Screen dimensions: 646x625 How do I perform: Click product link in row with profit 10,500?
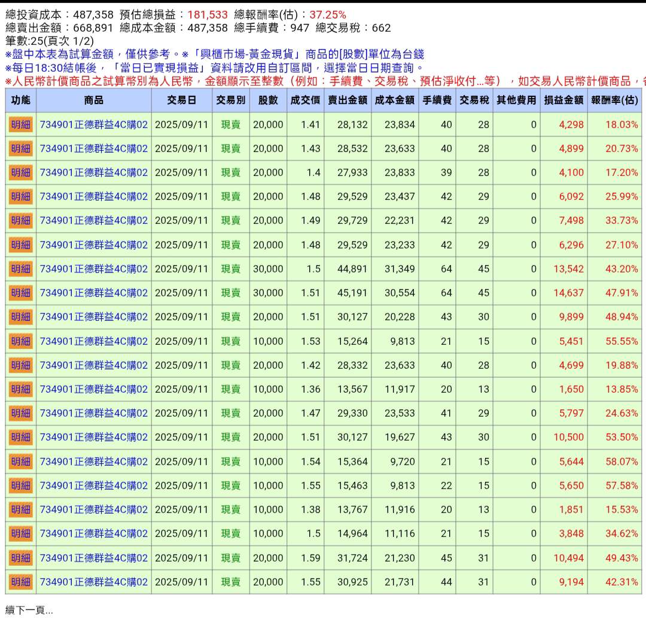[93, 437]
